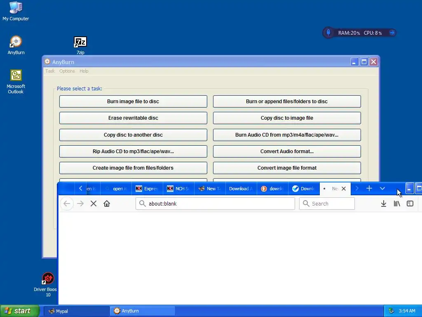Switch to the Express browser tab
The height and width of the screenshot is (317, 422).
[147, 189]
